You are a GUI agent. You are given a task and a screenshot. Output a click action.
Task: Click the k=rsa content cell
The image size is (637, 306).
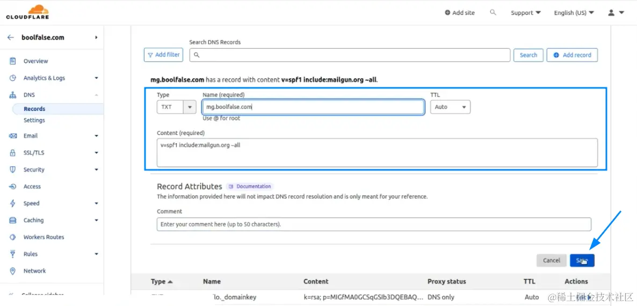click(363, 297)
